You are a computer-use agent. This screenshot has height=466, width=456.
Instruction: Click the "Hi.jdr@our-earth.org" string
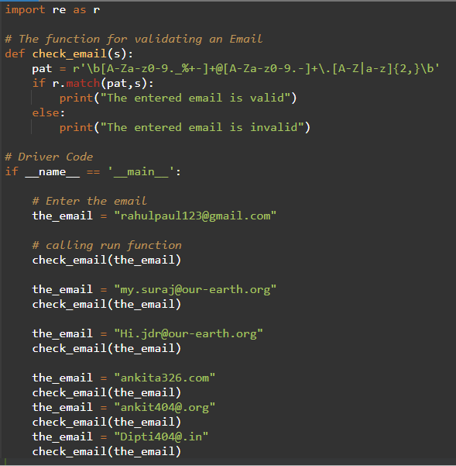point(188,333)
